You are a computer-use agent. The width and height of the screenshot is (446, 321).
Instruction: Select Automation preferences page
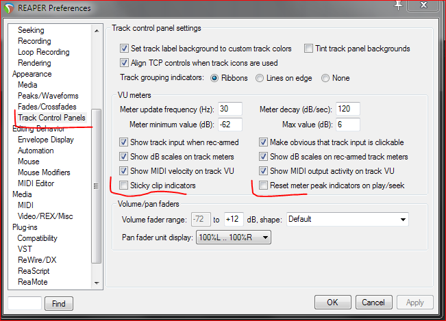(36, 151)
